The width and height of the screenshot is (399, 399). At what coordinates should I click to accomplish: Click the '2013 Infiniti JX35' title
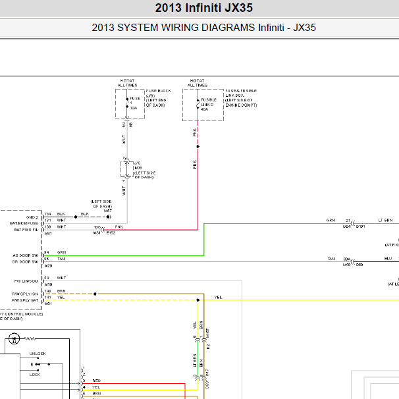204,8
